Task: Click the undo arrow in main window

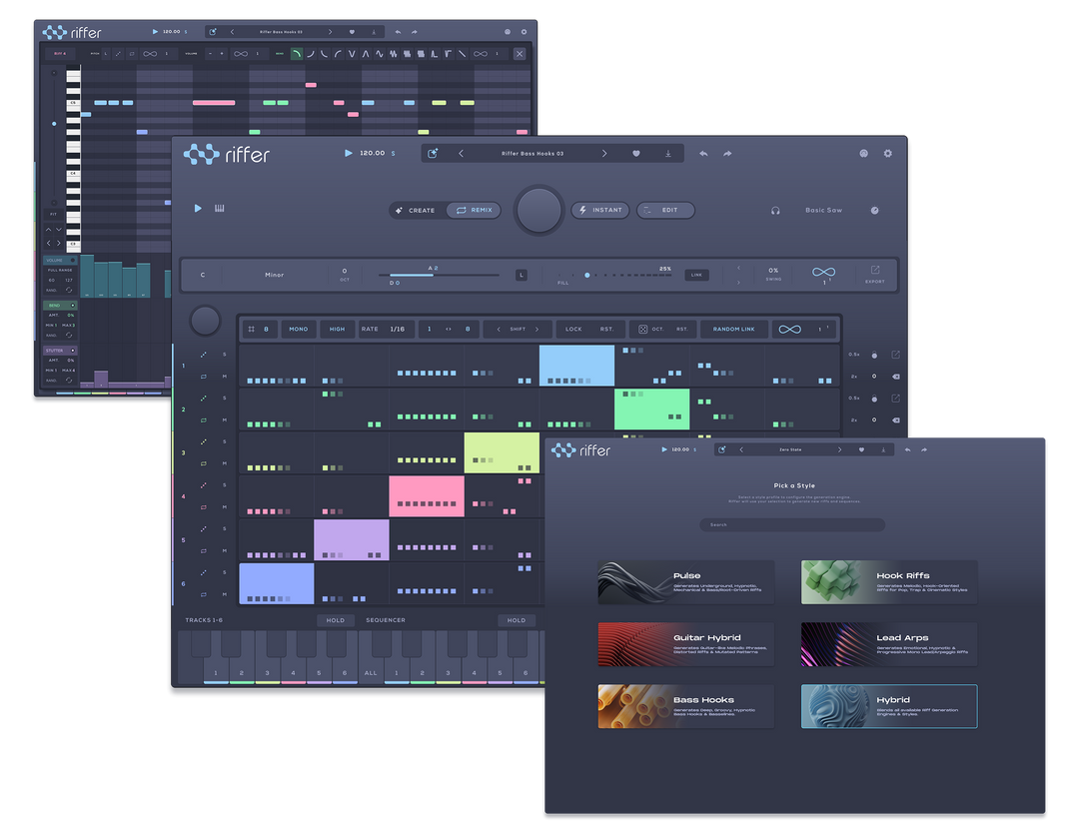Action: pyautogui.click(x=703, y=154)
